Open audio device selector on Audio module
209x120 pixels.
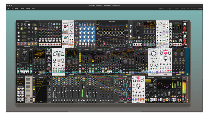tap(174, 79)
